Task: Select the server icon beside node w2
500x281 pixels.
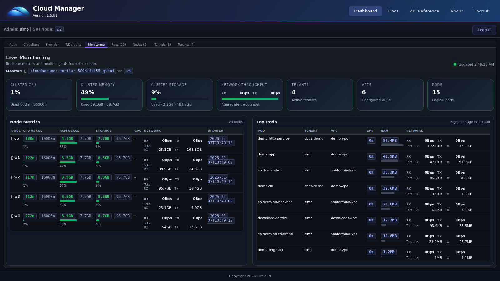Action: click(x=12, y=177)
